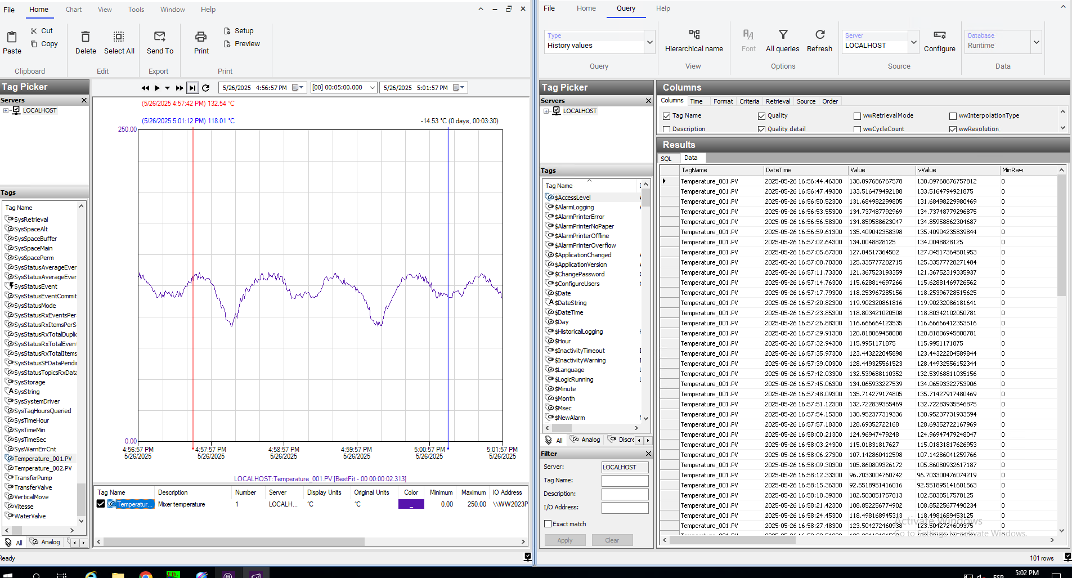Expand the Server LOCALHOST dropdown
1072x578 pixels.
[x=913, y=42]
